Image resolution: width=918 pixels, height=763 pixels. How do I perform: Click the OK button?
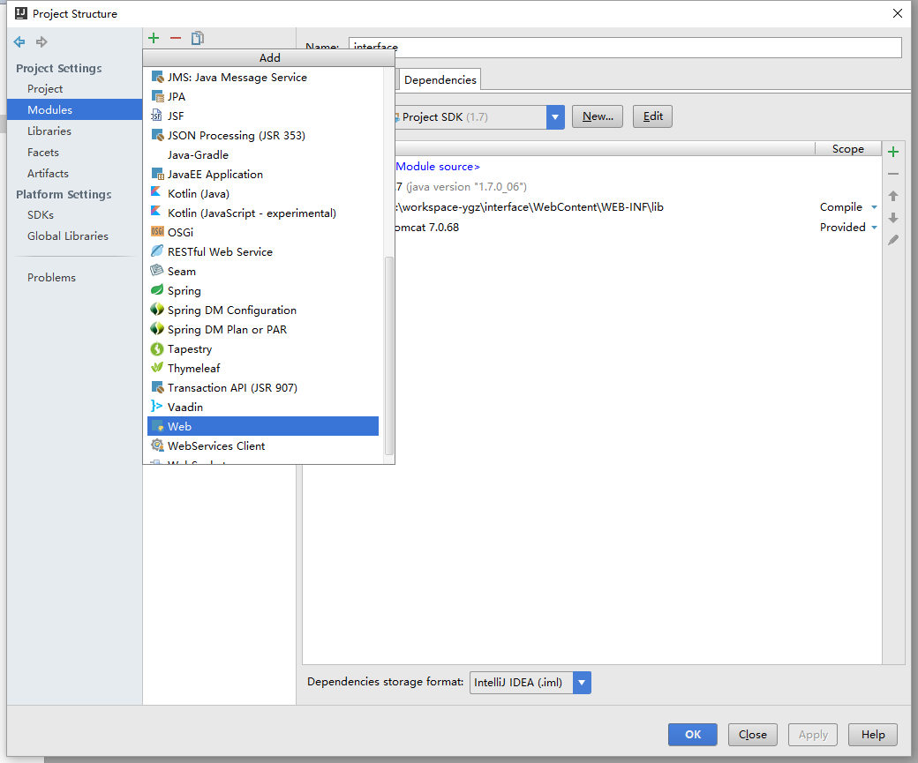tap(693, 735)
